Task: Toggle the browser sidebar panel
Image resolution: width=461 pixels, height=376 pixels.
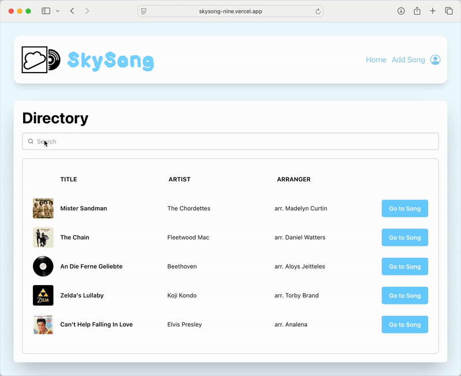Action: [46, 10]
